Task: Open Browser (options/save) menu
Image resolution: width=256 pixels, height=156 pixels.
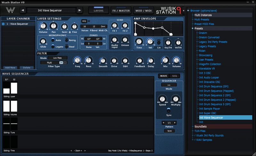Action: 204,11
